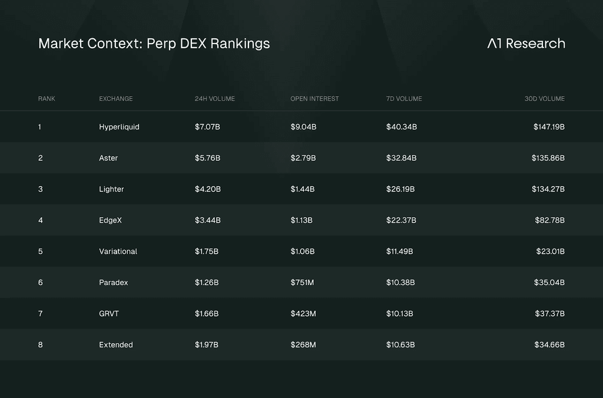Click the Exchange column header

116,99
